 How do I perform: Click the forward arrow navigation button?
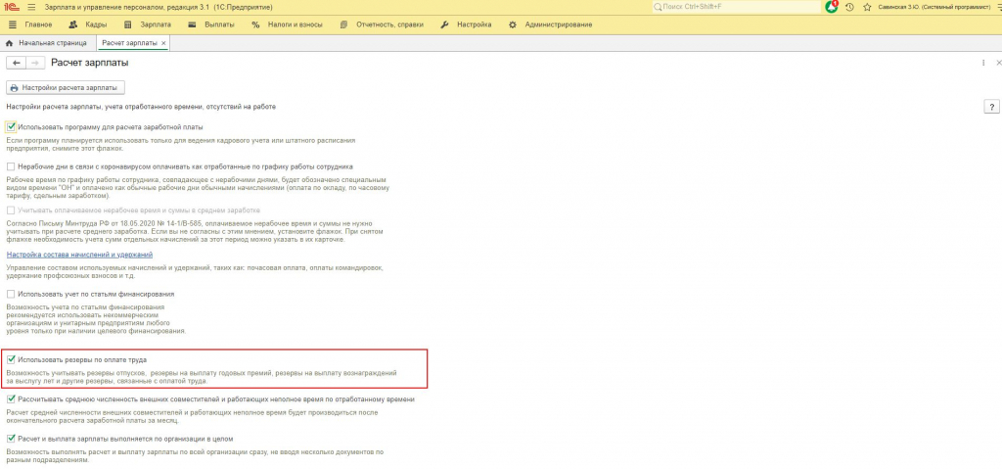[36, 63]
